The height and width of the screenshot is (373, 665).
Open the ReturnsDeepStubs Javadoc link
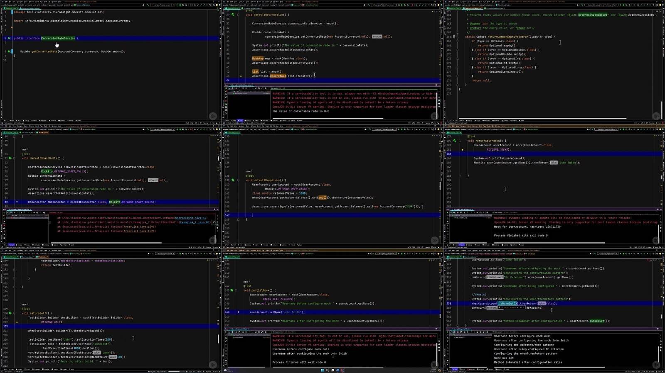coord(640,15)
